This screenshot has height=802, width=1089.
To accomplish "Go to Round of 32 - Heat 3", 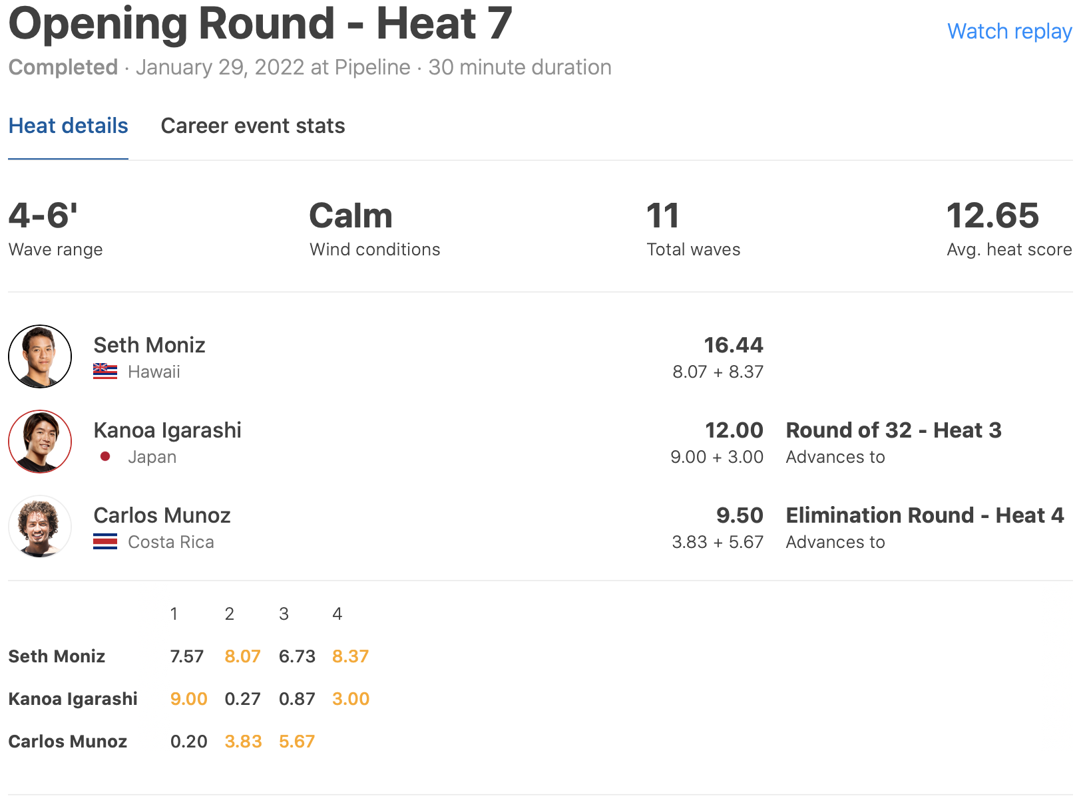I will 893,430.
